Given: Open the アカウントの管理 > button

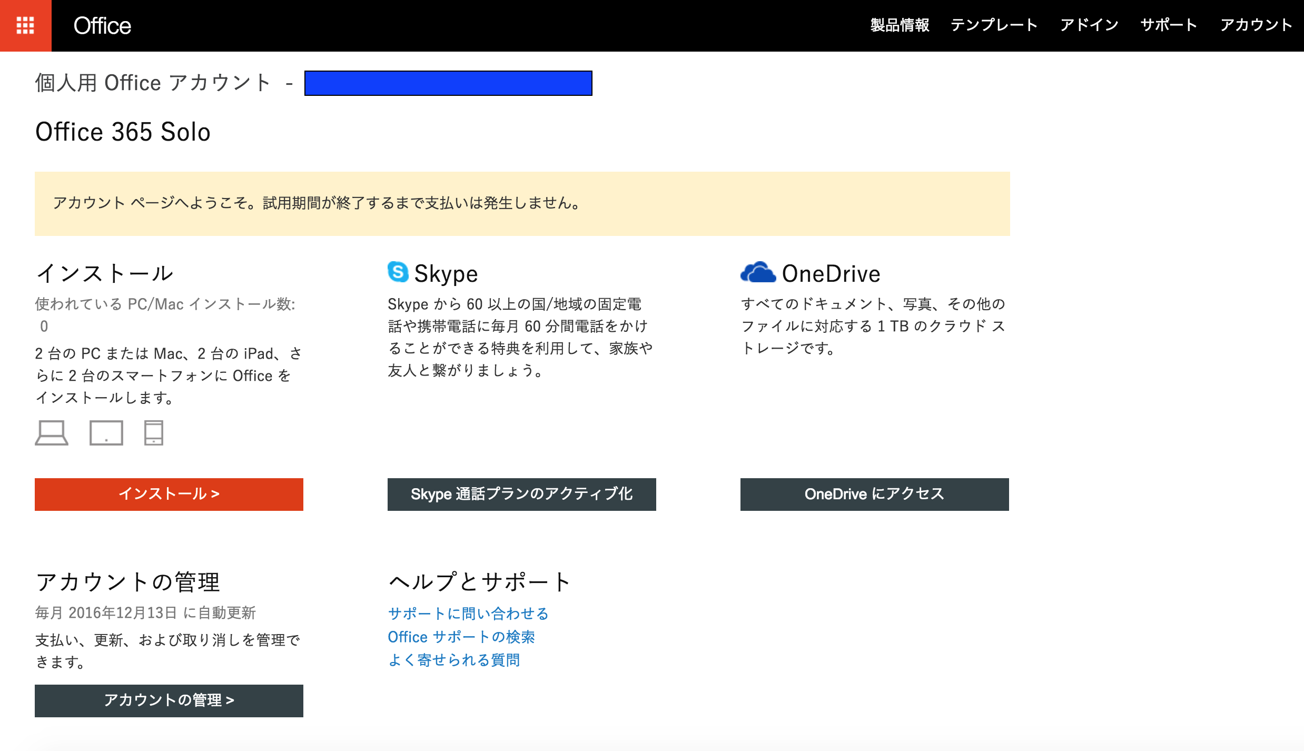Looking at the screenshot, I should [169, 700].
